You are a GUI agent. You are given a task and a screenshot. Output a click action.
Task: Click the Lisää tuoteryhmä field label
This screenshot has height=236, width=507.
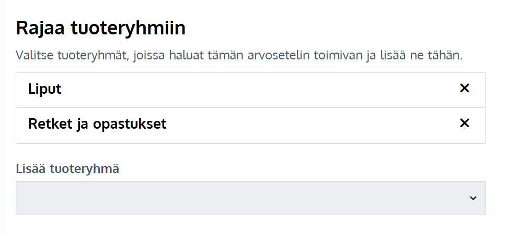(67, 169)
